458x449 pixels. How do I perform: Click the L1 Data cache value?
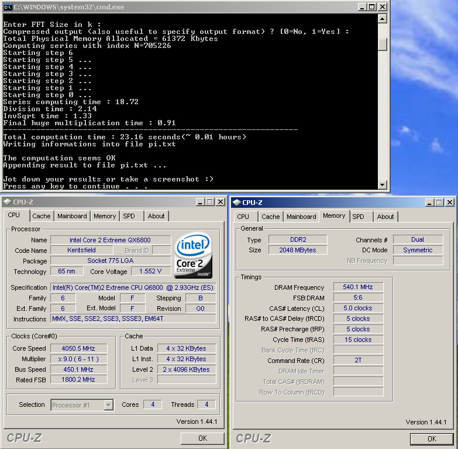point(187,348)
